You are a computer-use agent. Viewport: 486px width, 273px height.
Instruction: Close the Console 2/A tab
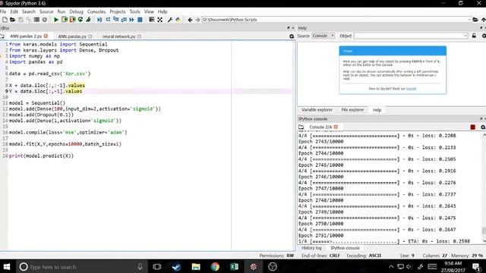click(336, 127)
